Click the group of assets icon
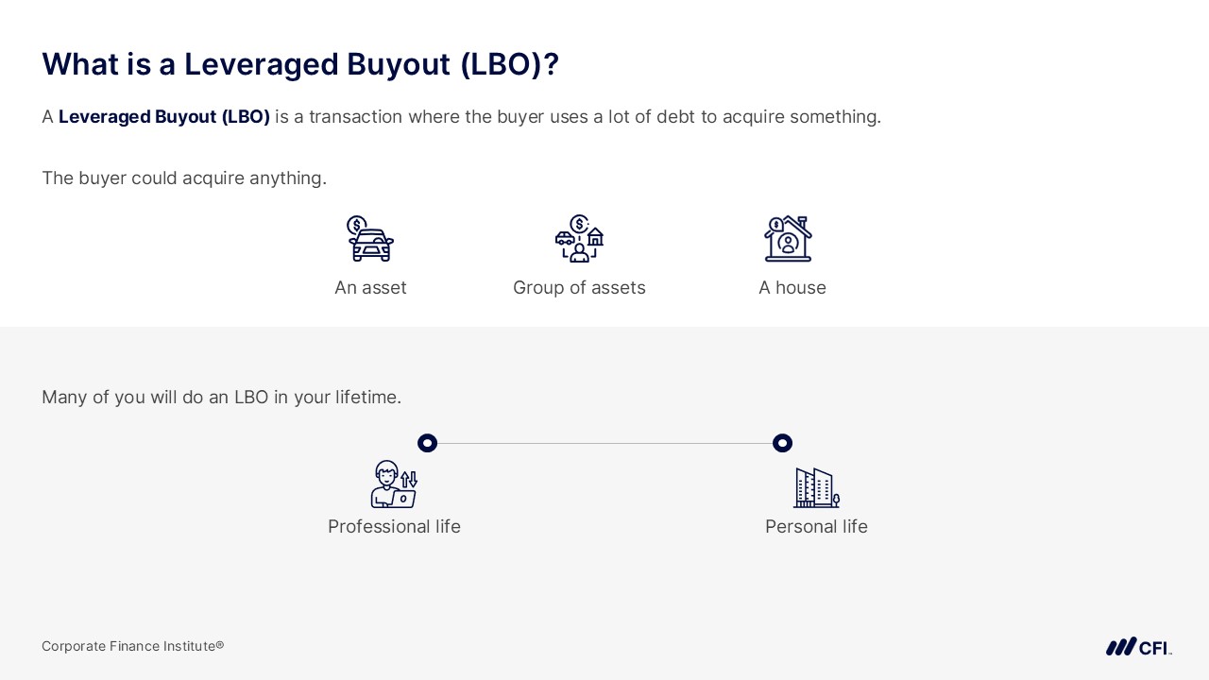Screen dimensions: 1209x680 tap(579, 238)
